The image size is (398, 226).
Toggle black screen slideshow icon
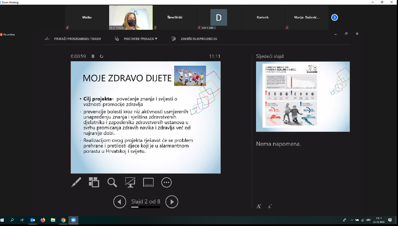[130, 182]
